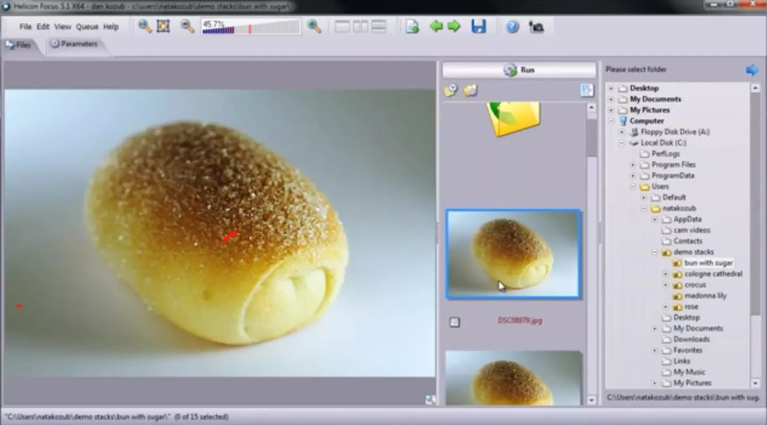Expand the cologne cathedral folder node

pos(665,274)
